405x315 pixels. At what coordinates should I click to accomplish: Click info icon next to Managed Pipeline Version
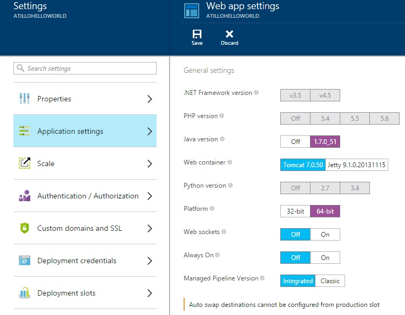(x=262, y=278)
